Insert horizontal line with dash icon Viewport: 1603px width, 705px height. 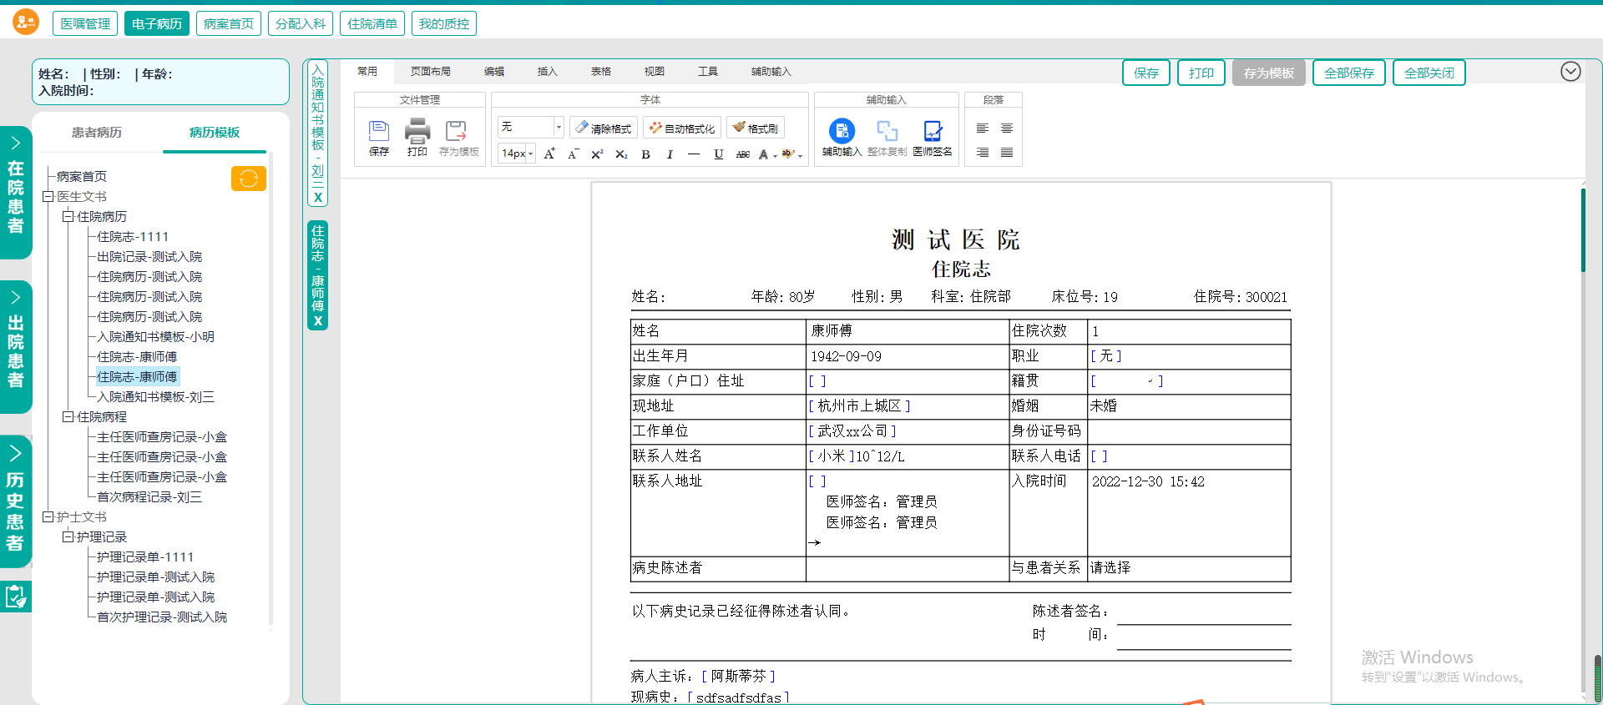(x=694, y=154)
